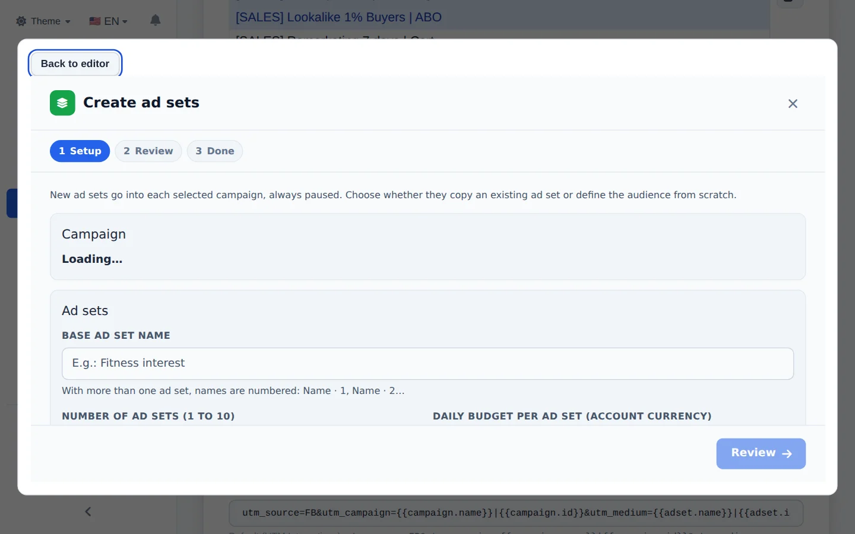The width and height of the screenshot is (855, 534).
Task: Click the green Create ad sets icon
Action: pos(62,103)
